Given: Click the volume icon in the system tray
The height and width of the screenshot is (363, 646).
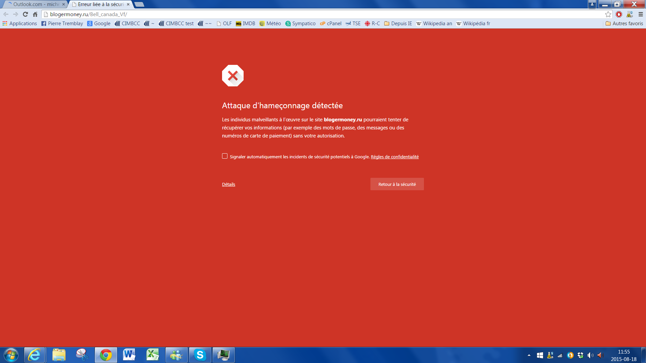Looking at the screenshot, I should (590, 355).
